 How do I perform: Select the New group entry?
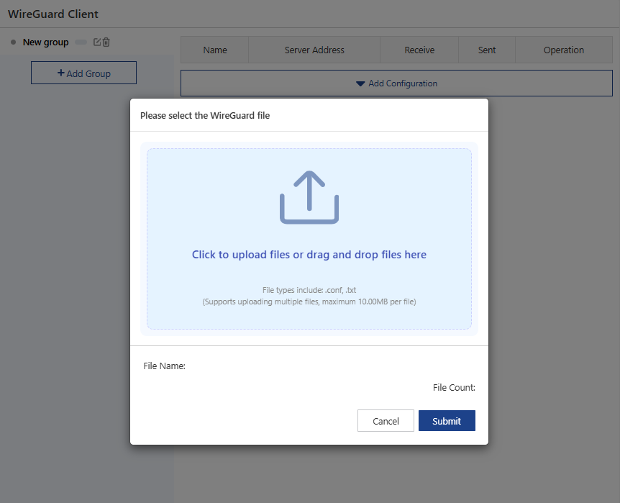pyautogui.click(x=45, y=42)
